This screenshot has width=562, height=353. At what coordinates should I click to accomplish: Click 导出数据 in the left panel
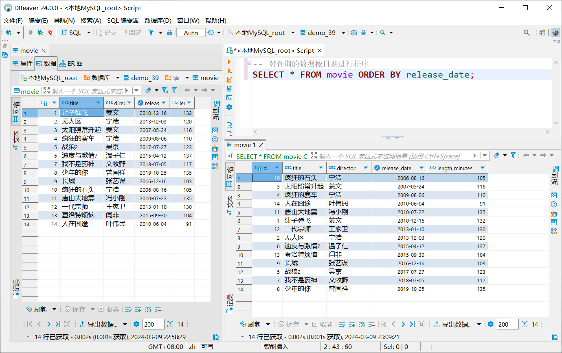point(99,324)
